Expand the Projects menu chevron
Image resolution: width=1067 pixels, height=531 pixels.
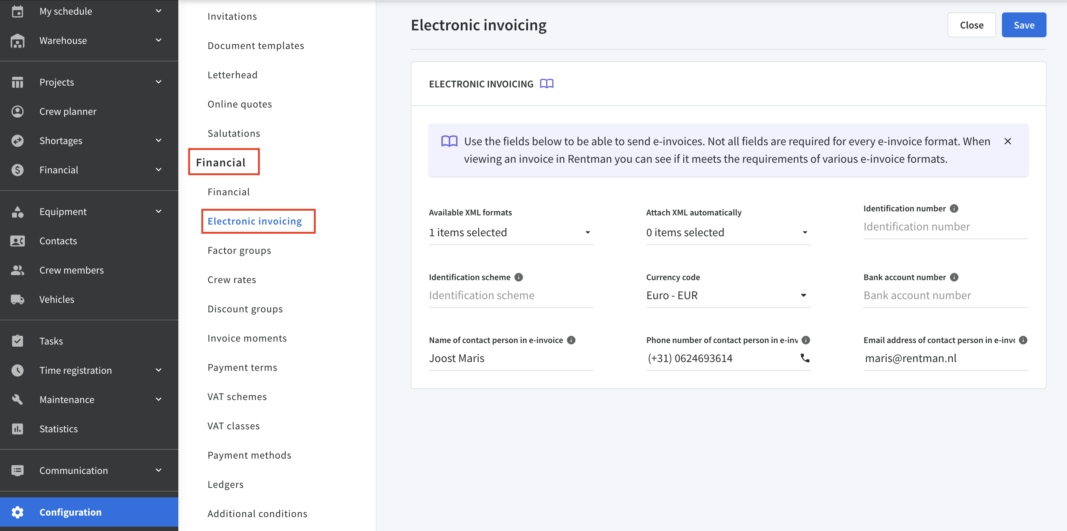coord(159,82)
